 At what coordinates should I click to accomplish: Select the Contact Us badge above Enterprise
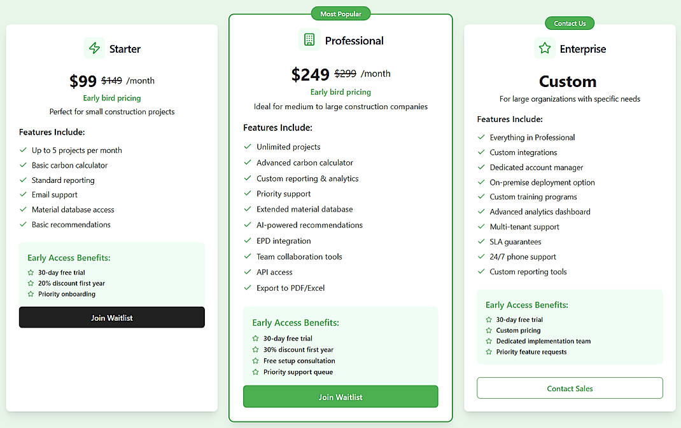[x=569, y=23]
